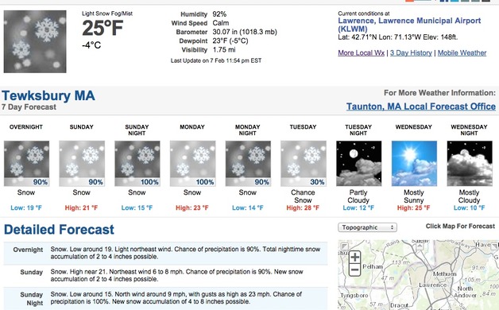
Task: Click the Wednesday mostly sunny icon
Action: [414, 164]
